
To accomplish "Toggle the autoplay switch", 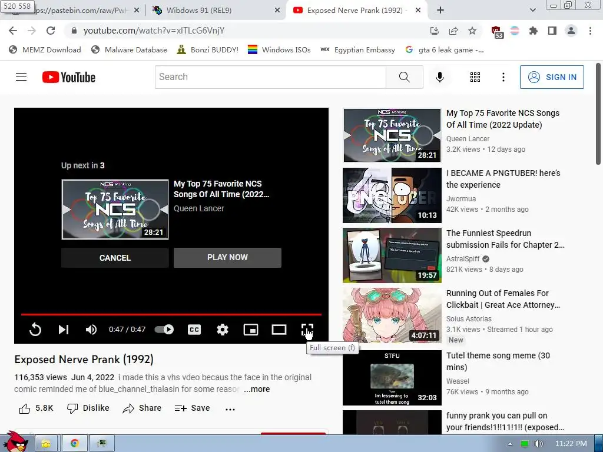I will tap(164, 330).
